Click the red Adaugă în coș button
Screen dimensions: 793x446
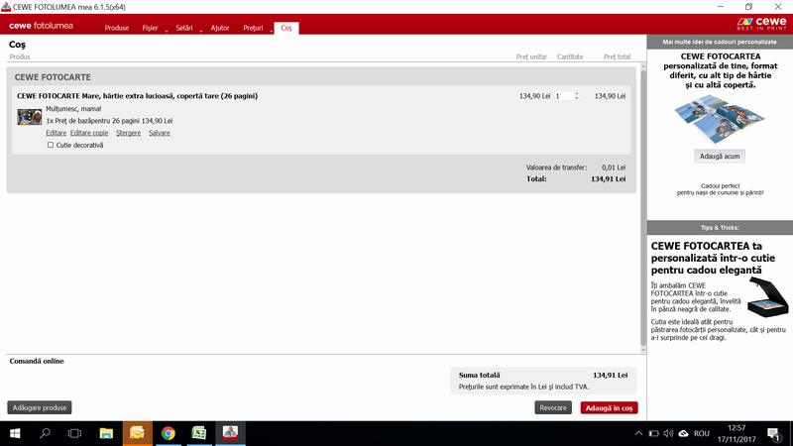(609, 408)
